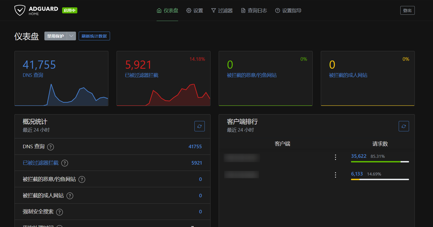Click the document icon beside 查询日志
Image resolution: width=433 pixels, height=227 pixels.
(243, 11)
